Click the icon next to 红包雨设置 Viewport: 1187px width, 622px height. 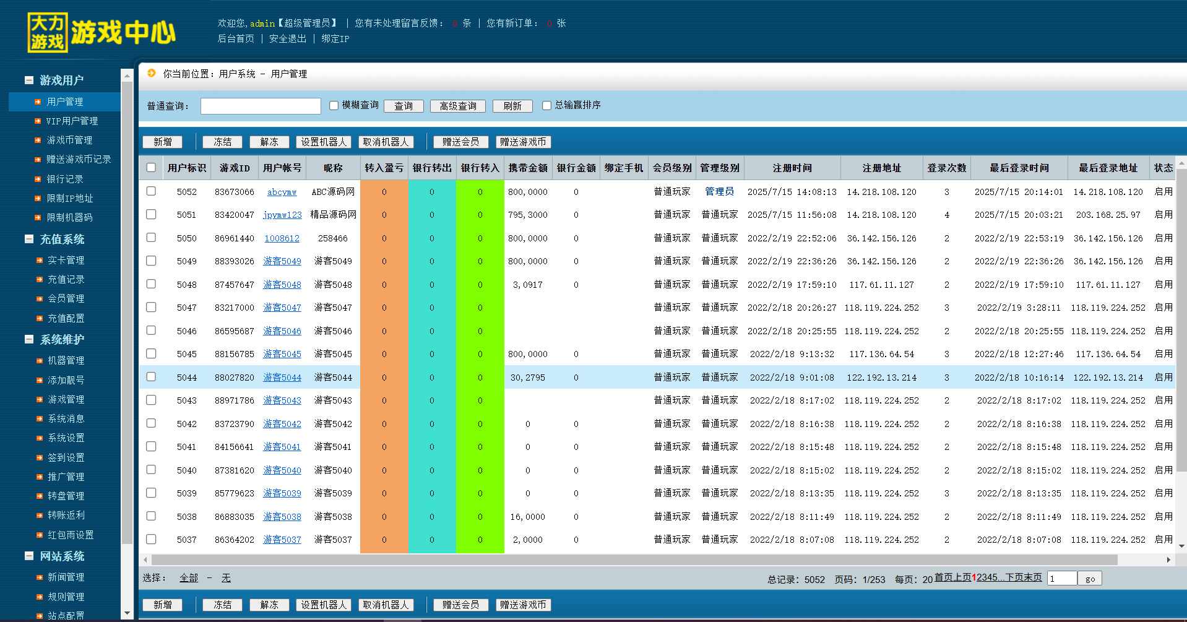coord(39,535)
